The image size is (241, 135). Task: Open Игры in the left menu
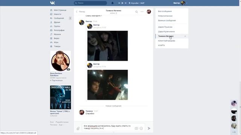tap(56, 42)
